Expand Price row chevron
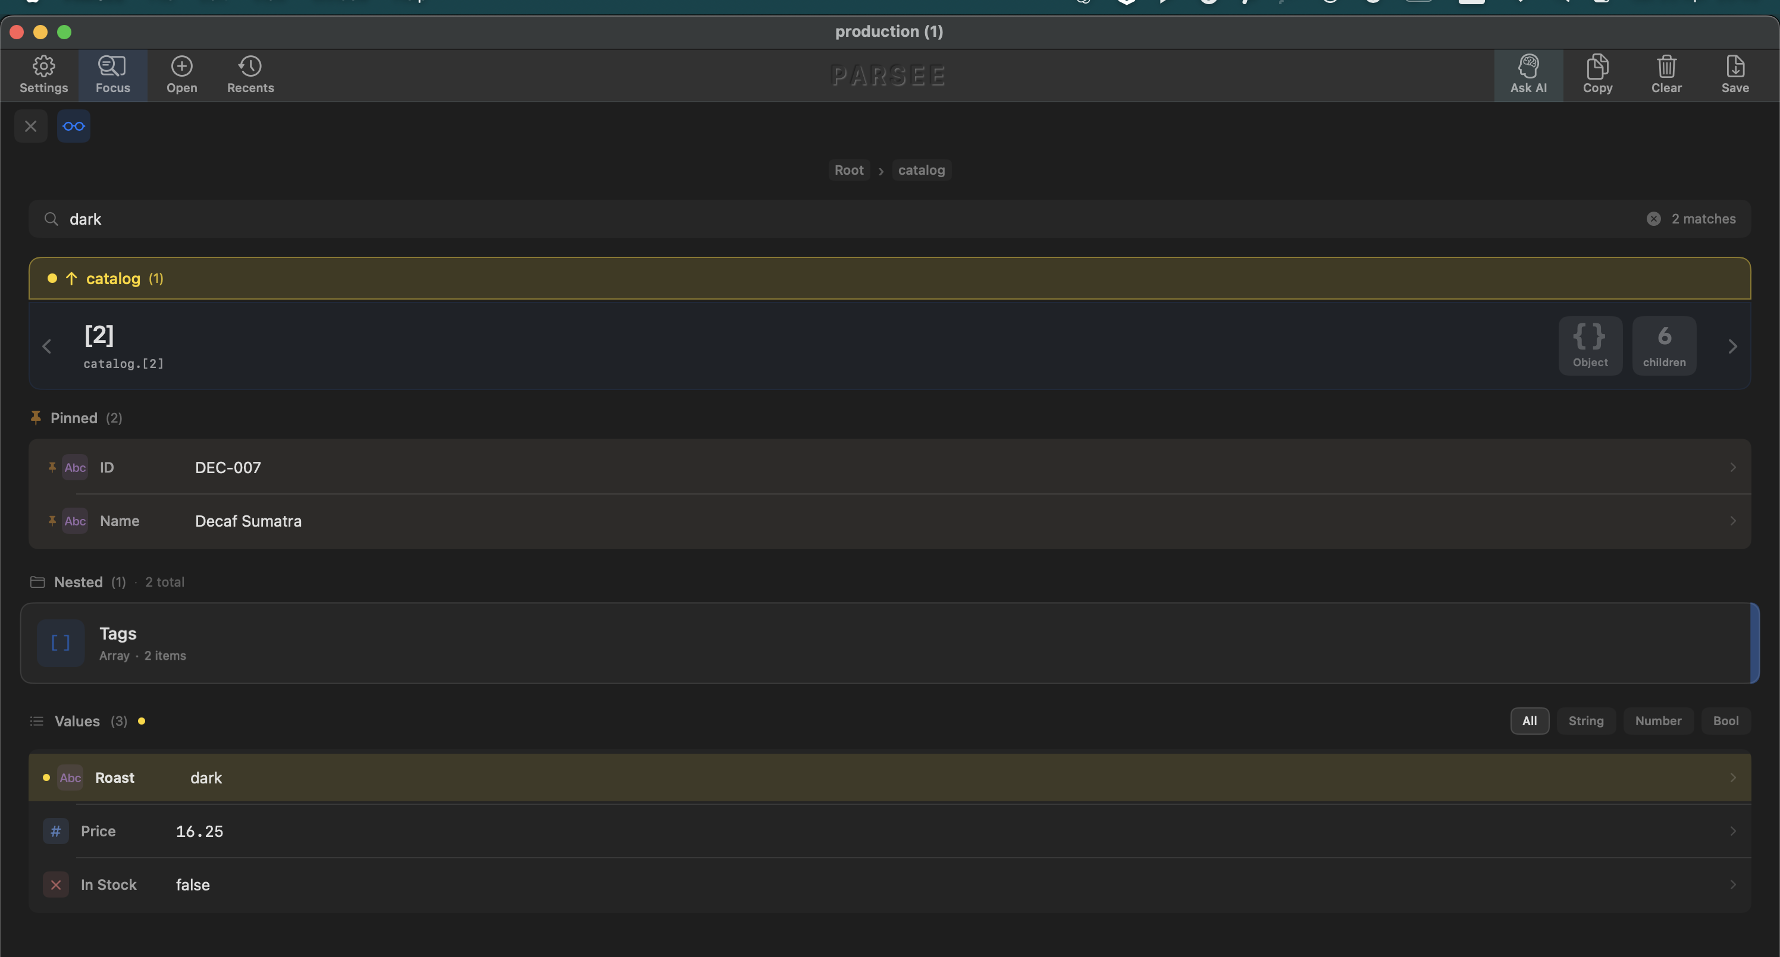This screenshot has height=957, width=1780. pos(1732,830)
